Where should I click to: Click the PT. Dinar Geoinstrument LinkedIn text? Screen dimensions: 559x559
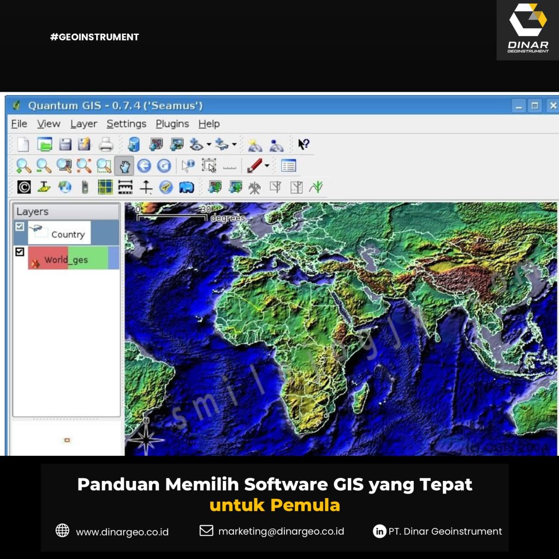pyautogui.click(x=445, y=531)
